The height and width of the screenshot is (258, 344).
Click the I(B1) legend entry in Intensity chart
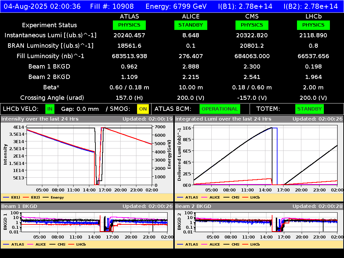coord(11,198)
